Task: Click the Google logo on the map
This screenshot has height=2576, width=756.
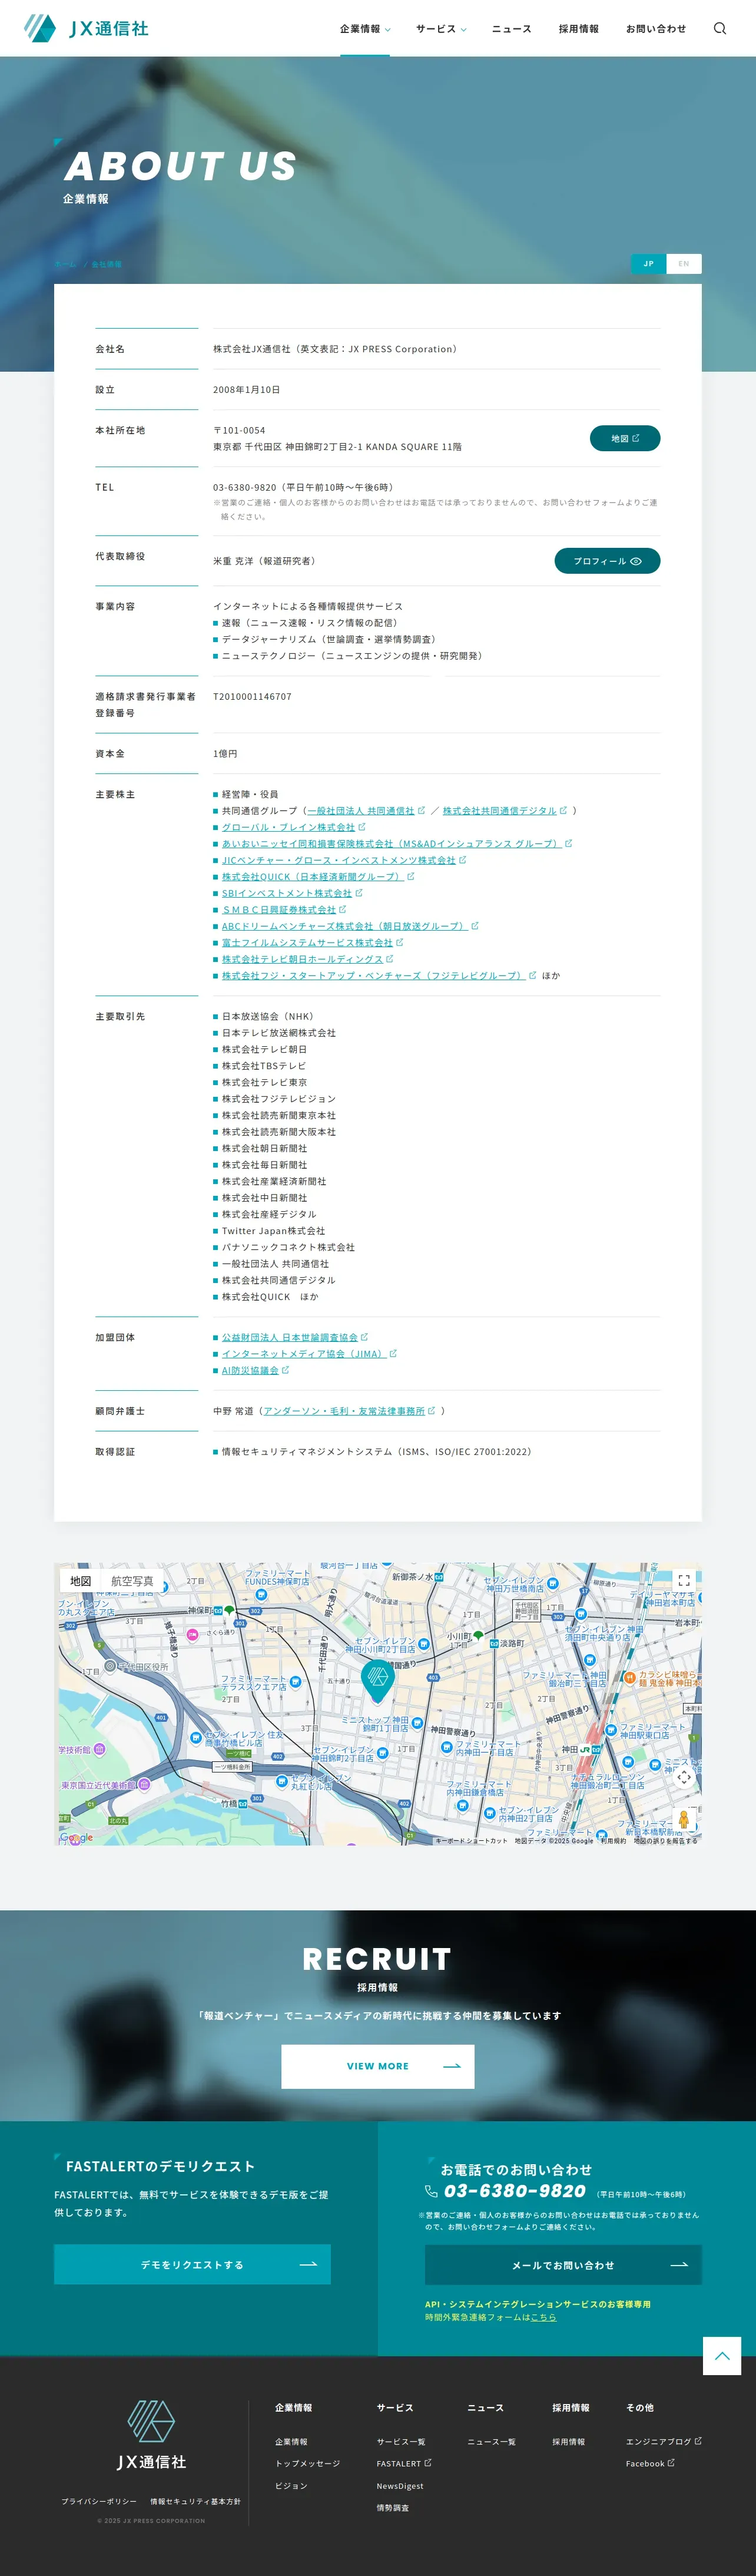Action: [77, 1837]
